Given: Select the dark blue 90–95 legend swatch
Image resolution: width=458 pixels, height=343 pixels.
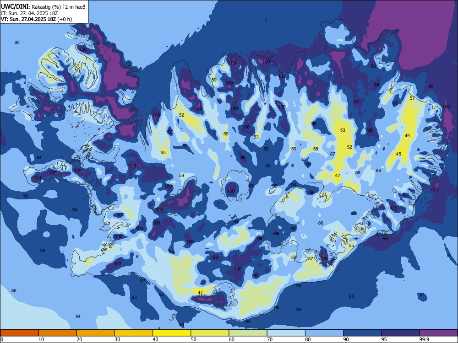Looking at the screenshot, I should 362,333.
